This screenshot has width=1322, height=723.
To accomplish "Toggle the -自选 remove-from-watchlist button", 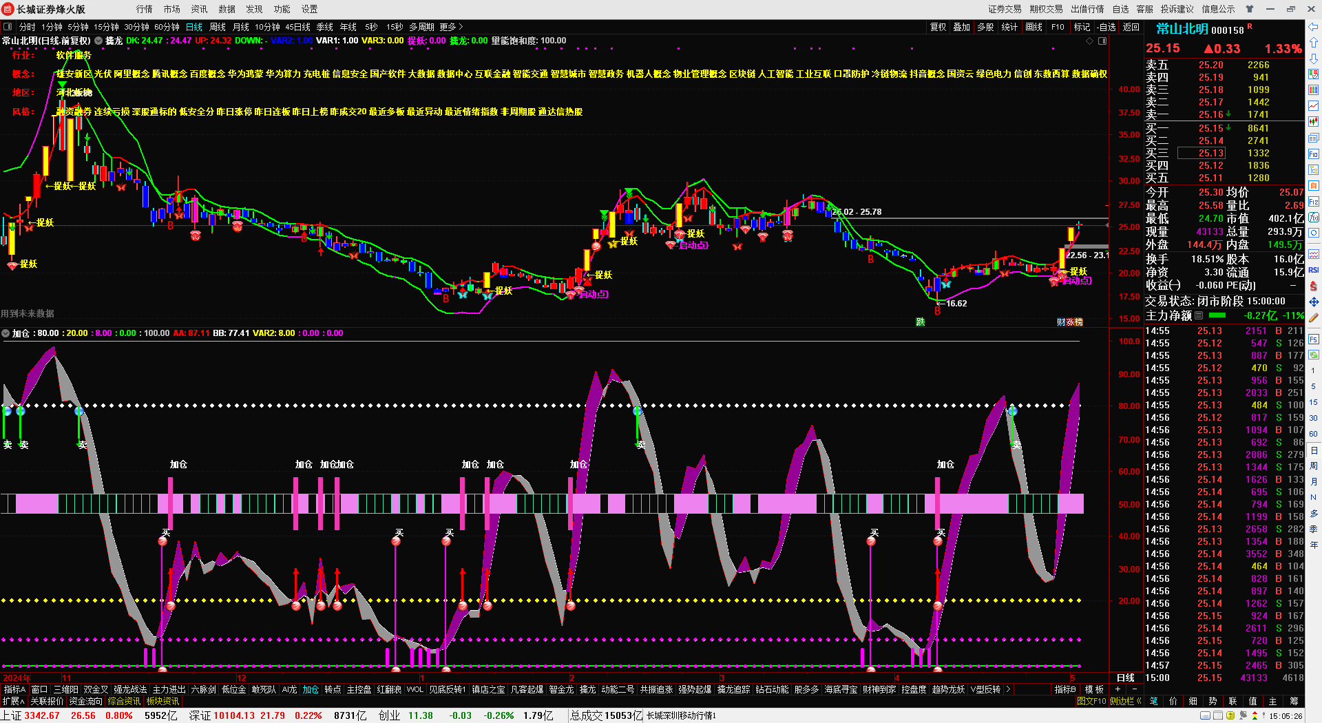I will point(1106,27).
